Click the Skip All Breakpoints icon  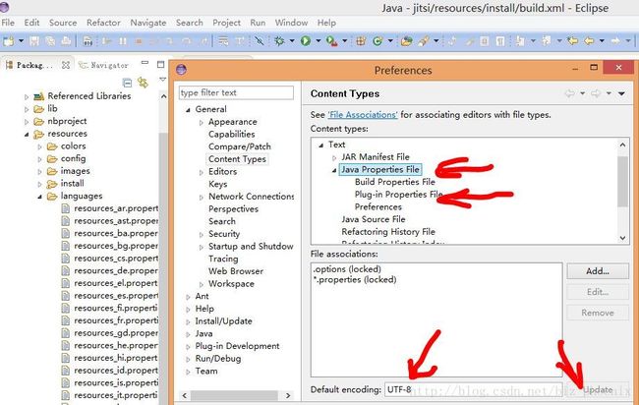pyautogui.click(x=260, y=40)
